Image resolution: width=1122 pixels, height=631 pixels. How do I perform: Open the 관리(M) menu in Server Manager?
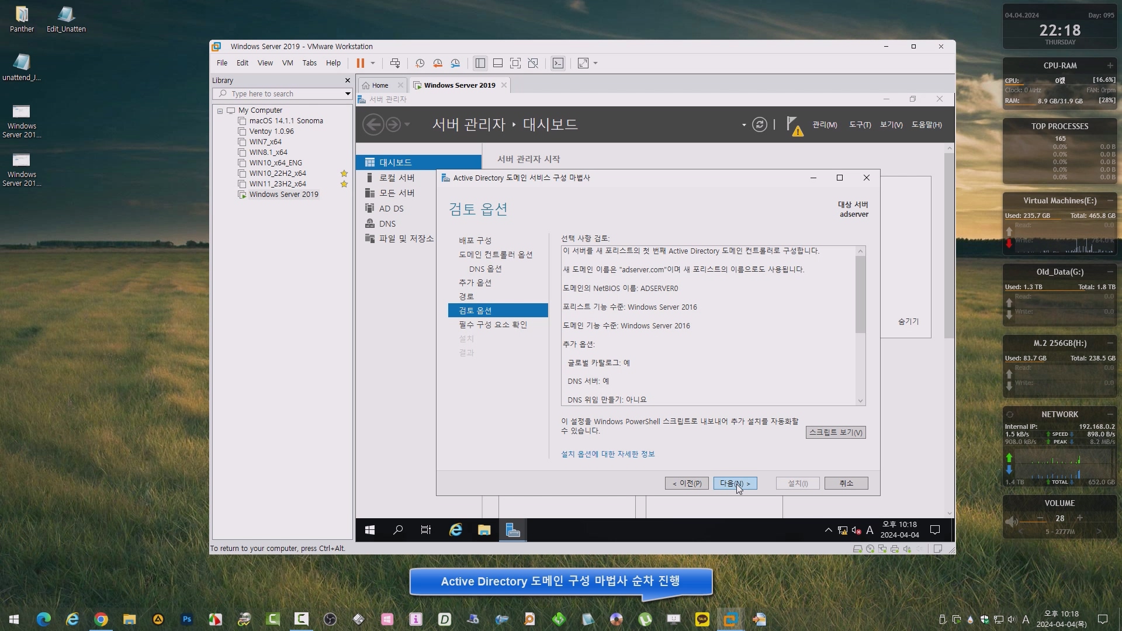click(x=825, y=125)
